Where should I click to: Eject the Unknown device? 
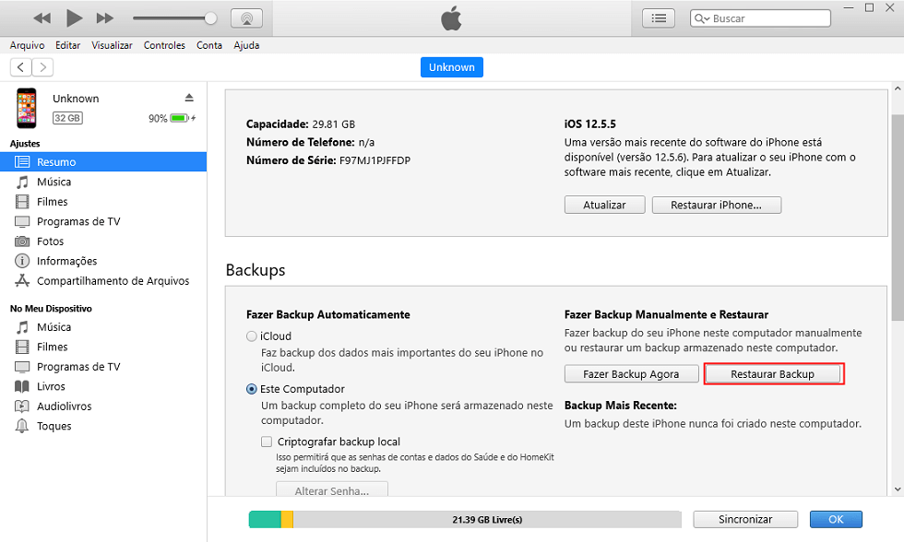tap(189, 98)
